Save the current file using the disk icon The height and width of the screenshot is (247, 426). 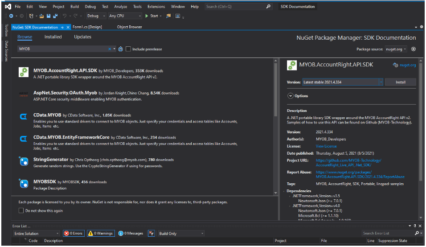click(x=49, y=16)
